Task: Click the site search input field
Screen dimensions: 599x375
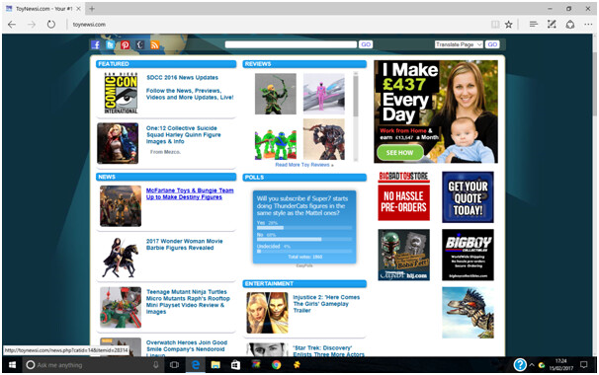Action: point(291,44)
